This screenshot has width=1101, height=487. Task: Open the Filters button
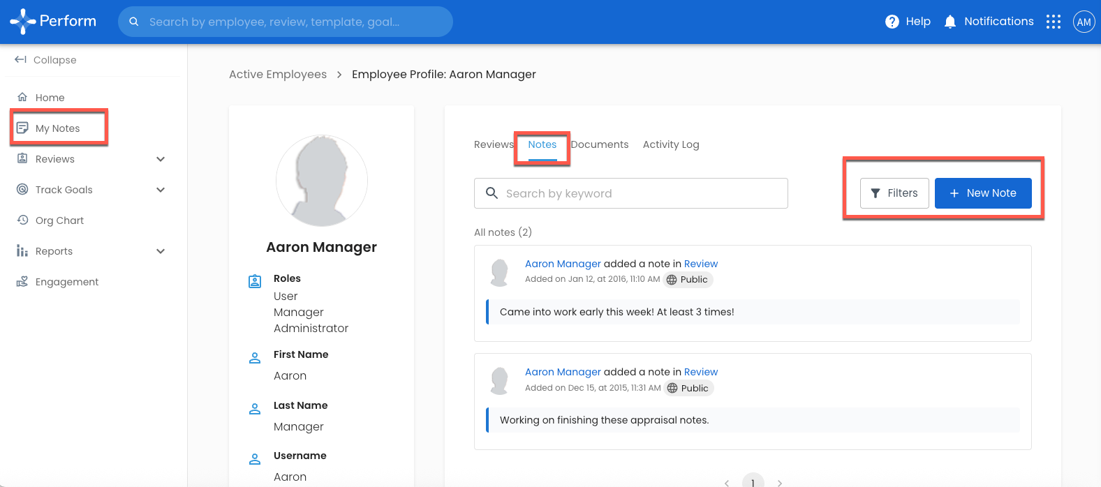tap(894, 193)
